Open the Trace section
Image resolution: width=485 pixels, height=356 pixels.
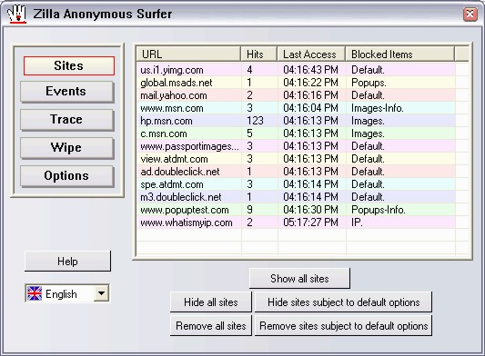(x=67, y=120)
